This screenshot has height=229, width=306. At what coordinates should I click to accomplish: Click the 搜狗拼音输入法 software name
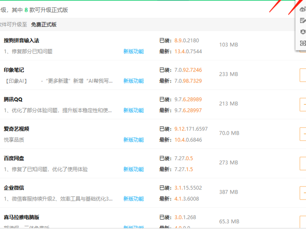[21, 40]
